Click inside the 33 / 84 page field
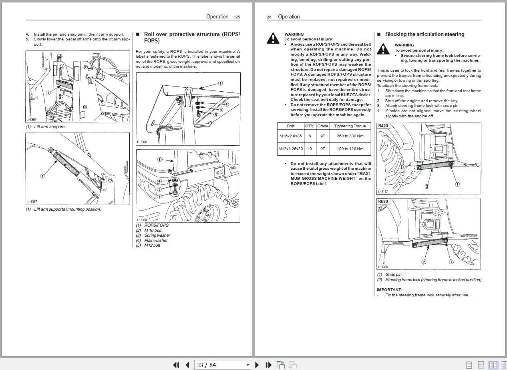This screenshot has height=370, width=507. coord(216,365)
